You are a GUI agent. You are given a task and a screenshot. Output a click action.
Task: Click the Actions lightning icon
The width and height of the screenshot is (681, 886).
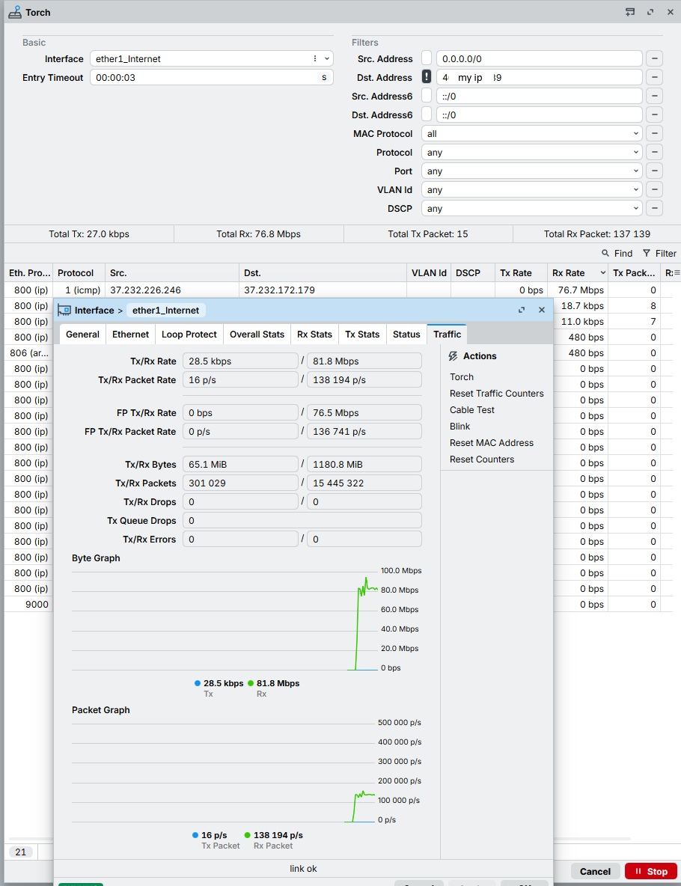pos(454,356)
